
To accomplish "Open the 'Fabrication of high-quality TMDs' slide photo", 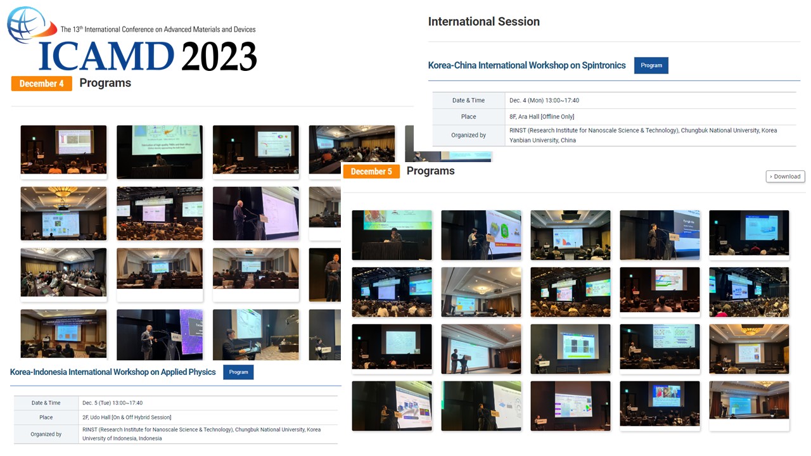I will pyautogui.click(x=160, y=152).
